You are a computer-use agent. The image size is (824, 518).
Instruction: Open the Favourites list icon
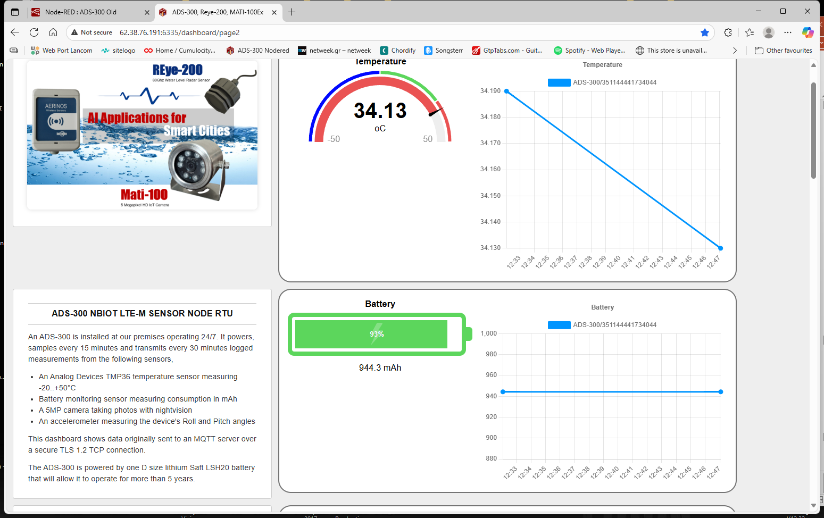750,32
